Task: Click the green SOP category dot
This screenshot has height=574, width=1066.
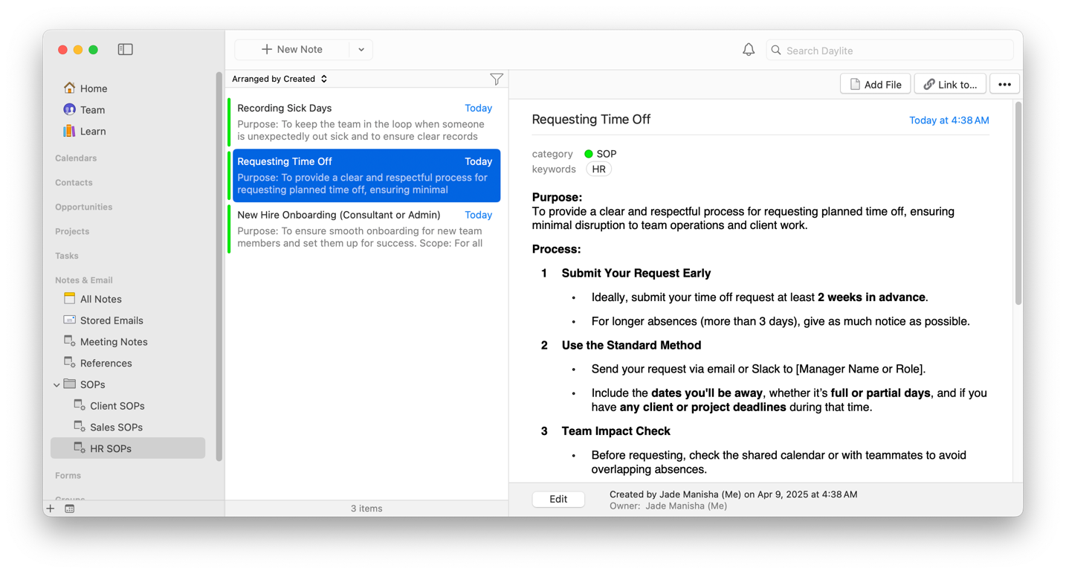Action: (588, 154)
